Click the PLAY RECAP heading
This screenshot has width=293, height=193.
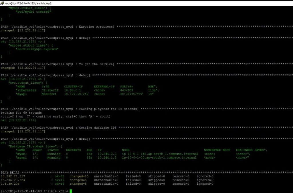10,173
